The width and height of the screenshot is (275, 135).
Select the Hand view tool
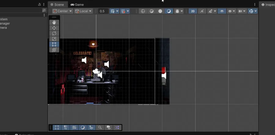pyautogui.click(x=54, y=22)
